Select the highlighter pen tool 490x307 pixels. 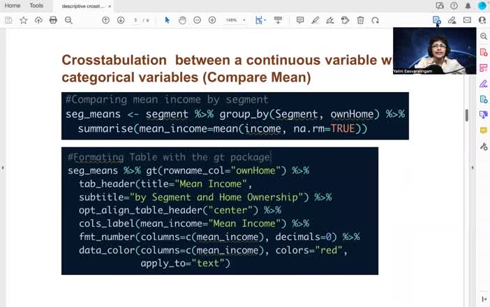(315, 20)
